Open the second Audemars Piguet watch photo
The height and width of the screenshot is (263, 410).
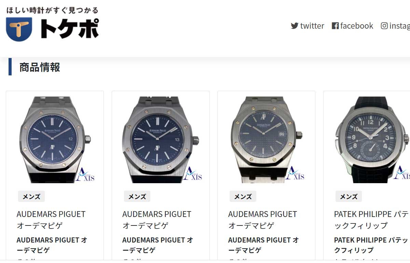pos(161,140)
